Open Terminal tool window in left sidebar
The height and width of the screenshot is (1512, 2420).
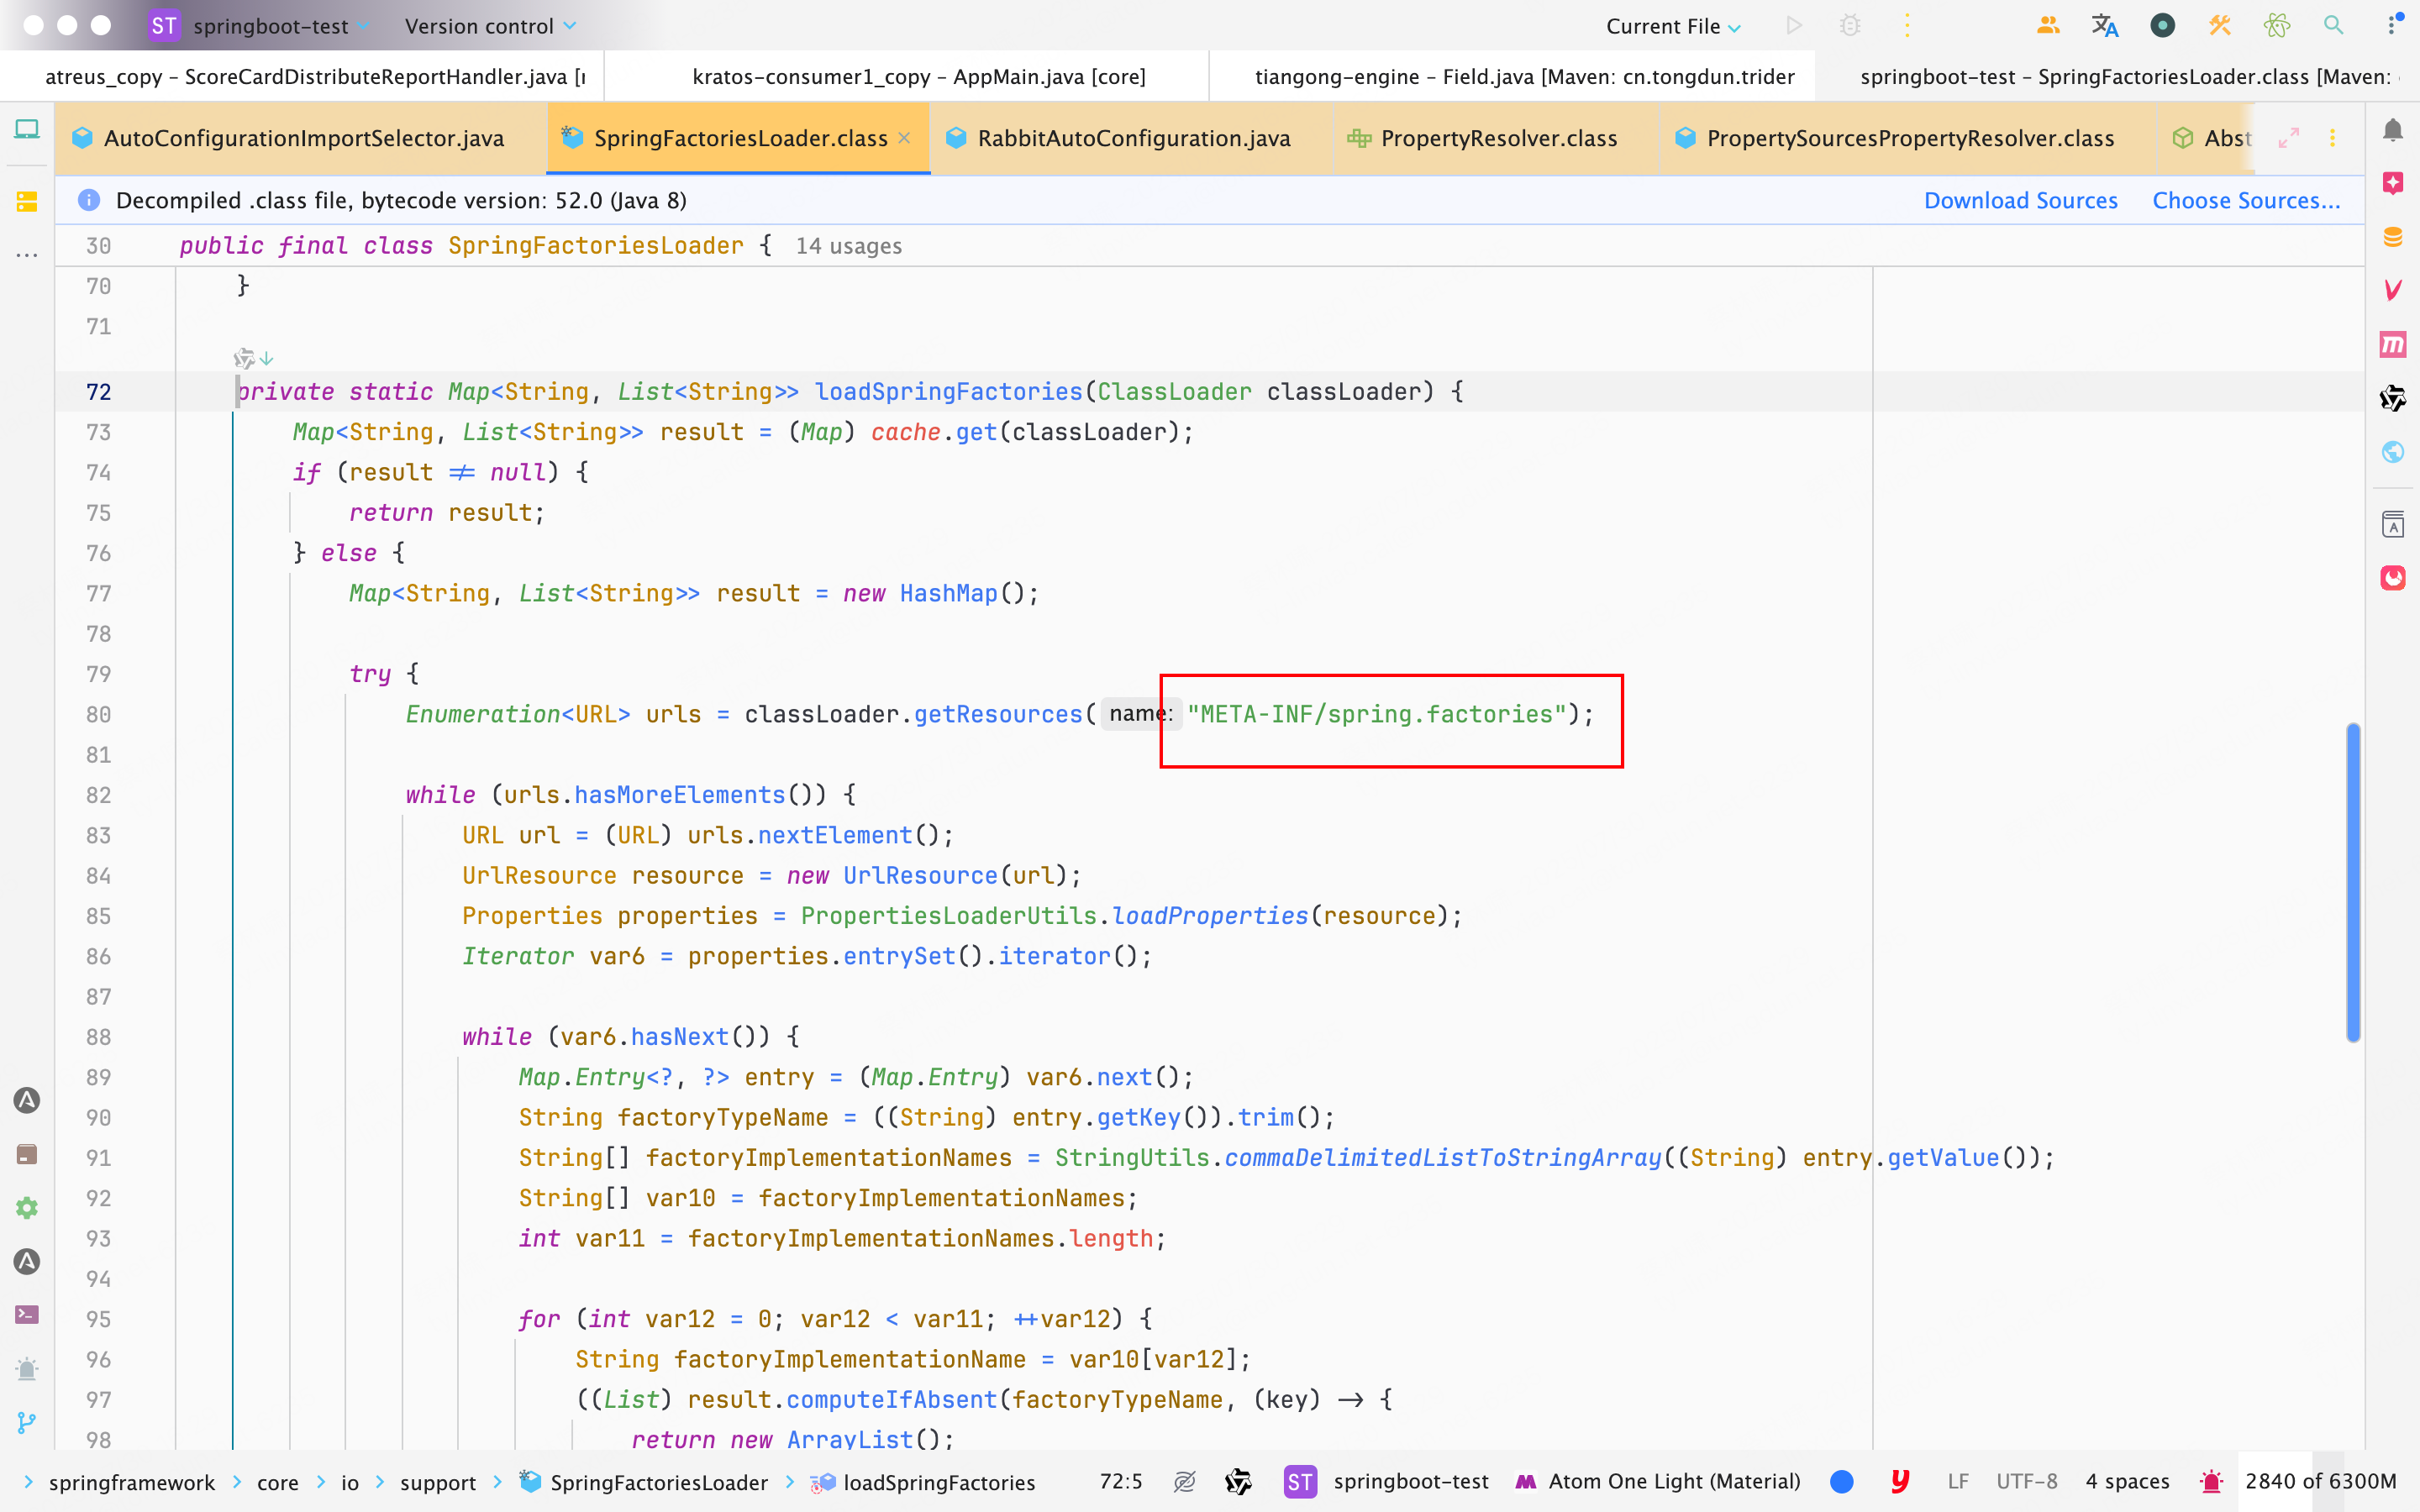[x=27, y=1314]
